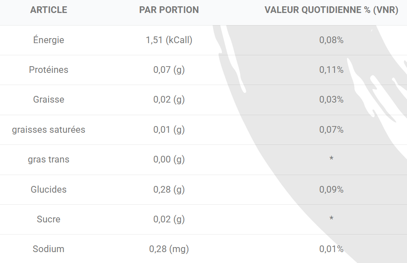Click the Énergie row label

point(49,40)
